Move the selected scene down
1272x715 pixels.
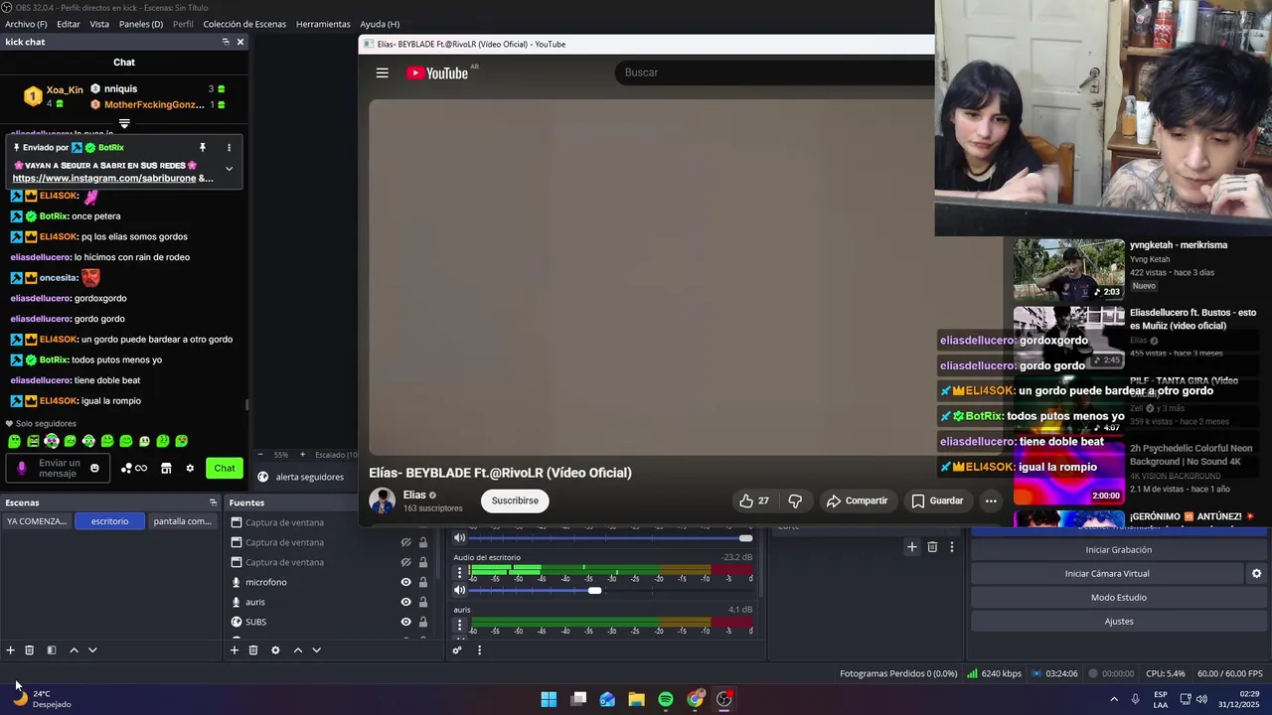point(92,650)
